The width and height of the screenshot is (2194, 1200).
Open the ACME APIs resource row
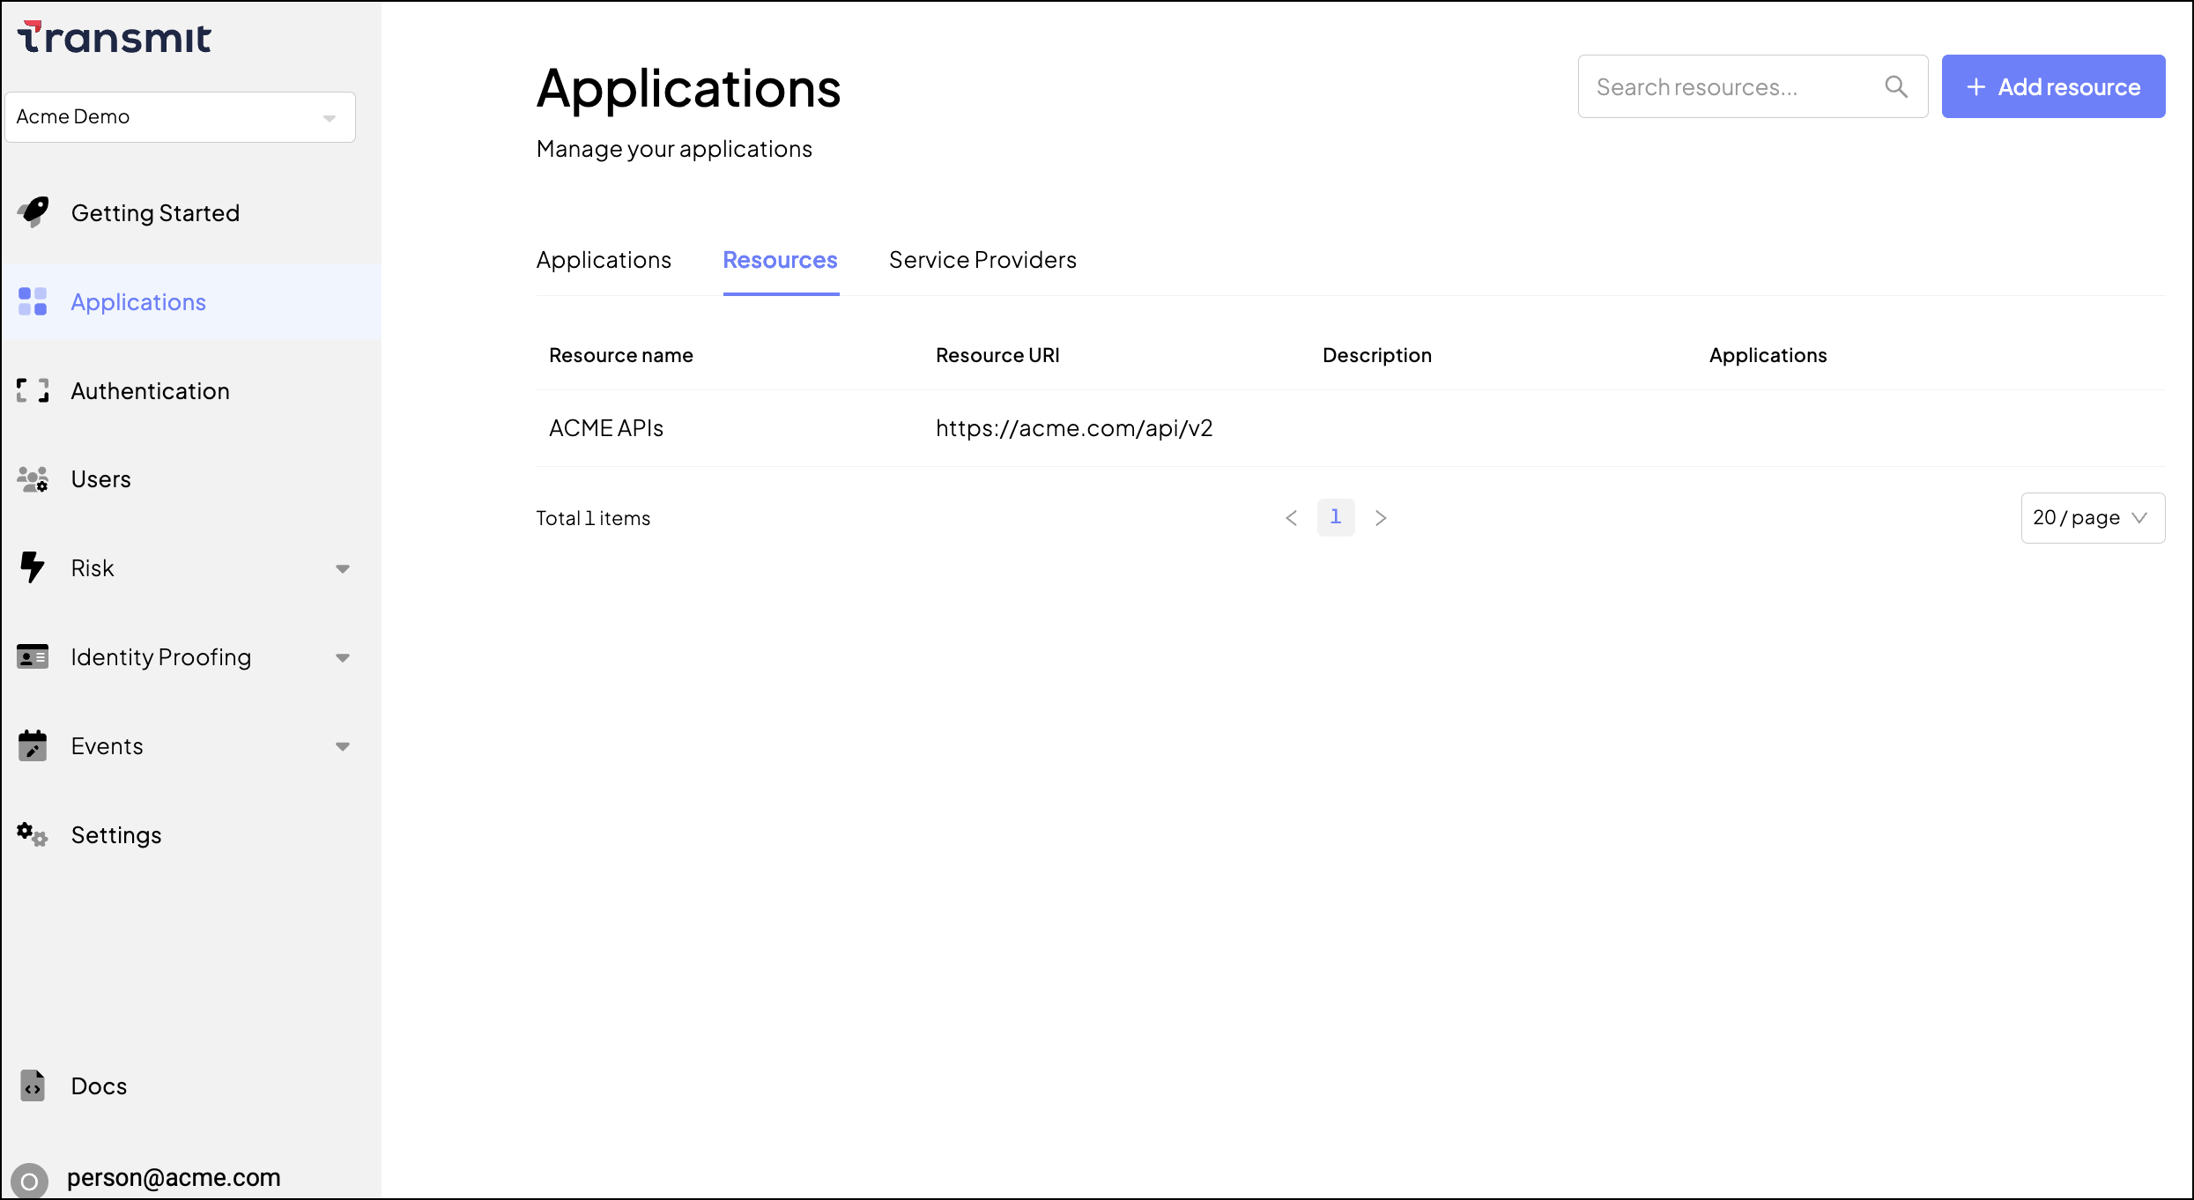(x=606, y=428)
